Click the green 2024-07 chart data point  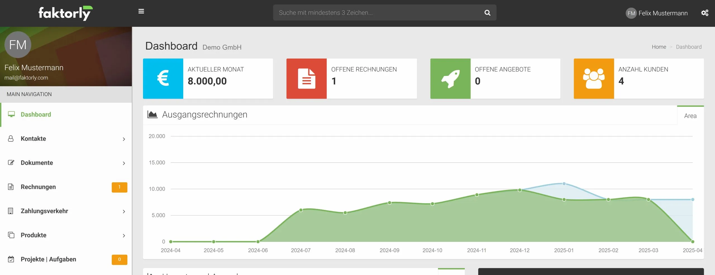click(301, 210)
